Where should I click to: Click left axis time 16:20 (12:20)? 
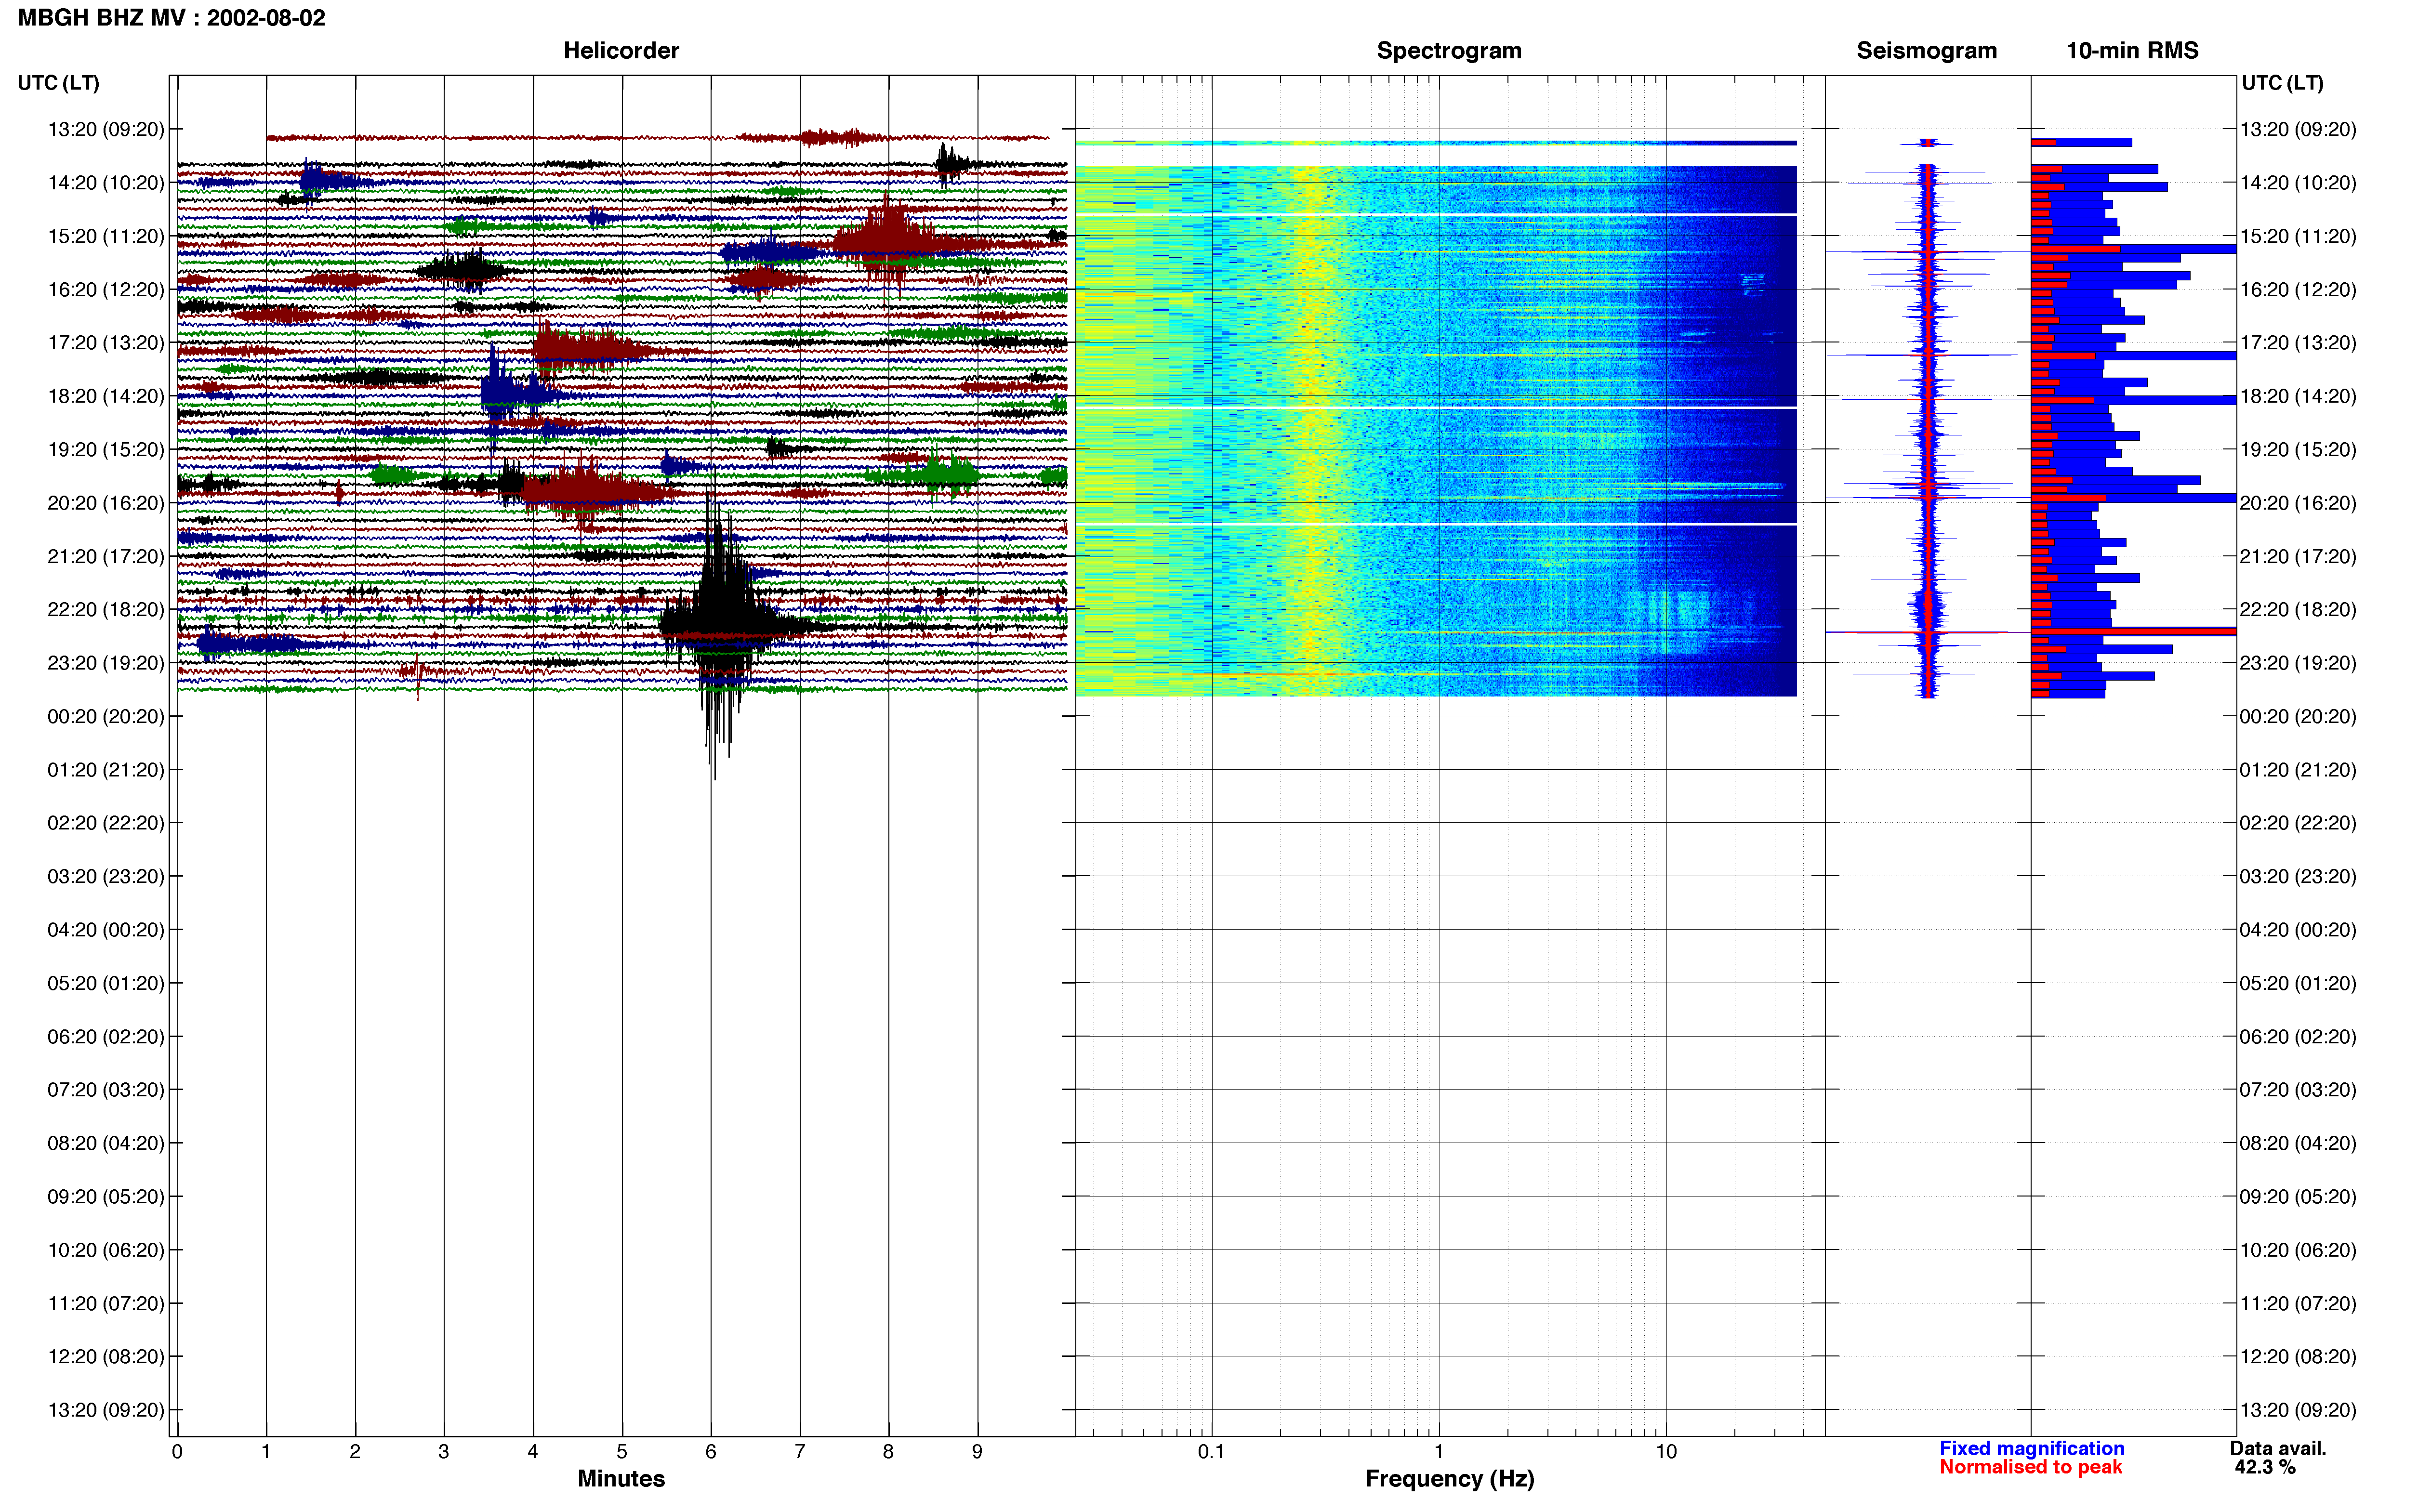coord(106,290)
